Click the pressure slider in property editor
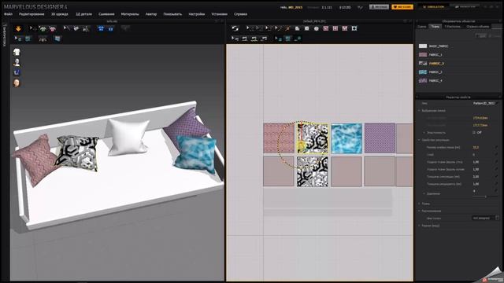504x283 pixels. tap(485, 197)
